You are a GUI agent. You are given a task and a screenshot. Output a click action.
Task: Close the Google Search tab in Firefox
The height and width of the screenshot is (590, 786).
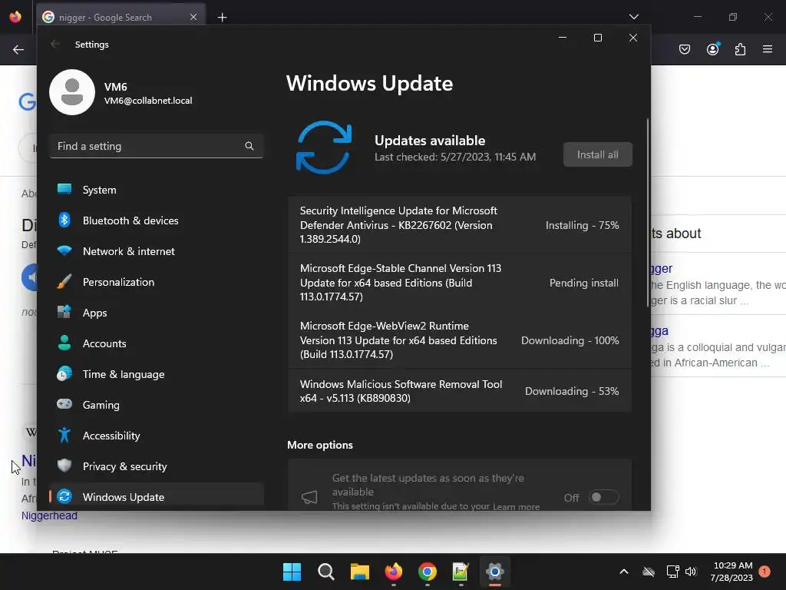click(193, 17)
